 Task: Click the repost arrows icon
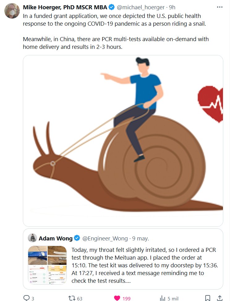72,298
